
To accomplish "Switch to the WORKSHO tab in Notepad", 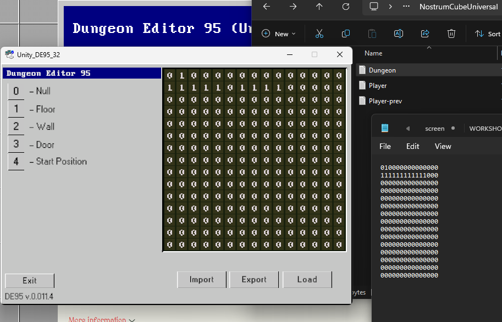I will [x=485, y=129].
